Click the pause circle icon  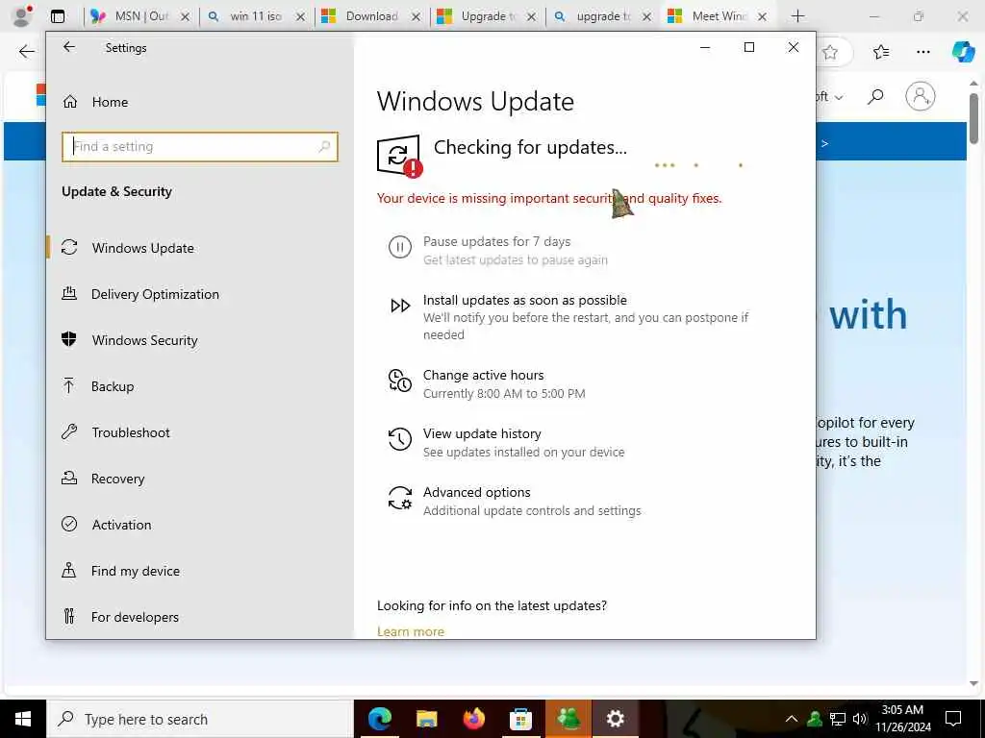(x=399, y=247)
